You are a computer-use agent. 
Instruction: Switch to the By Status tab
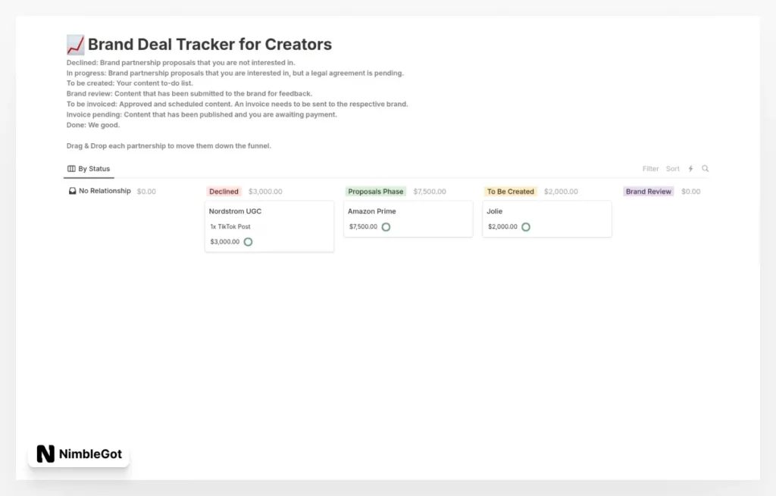89,169
